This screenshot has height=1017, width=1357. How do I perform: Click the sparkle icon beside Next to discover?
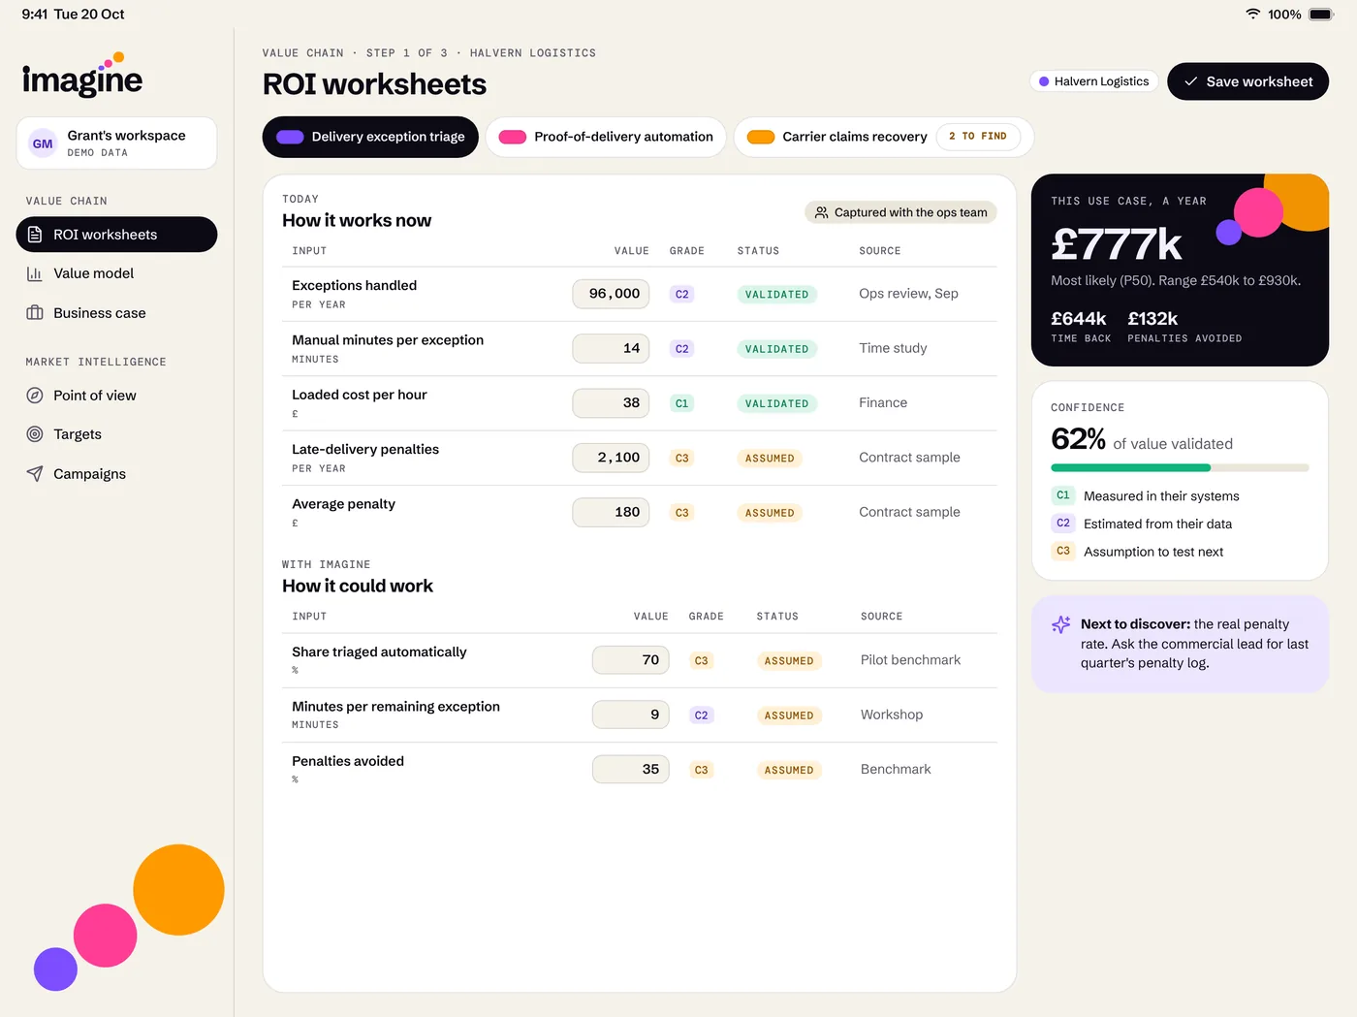(1061, 624)
